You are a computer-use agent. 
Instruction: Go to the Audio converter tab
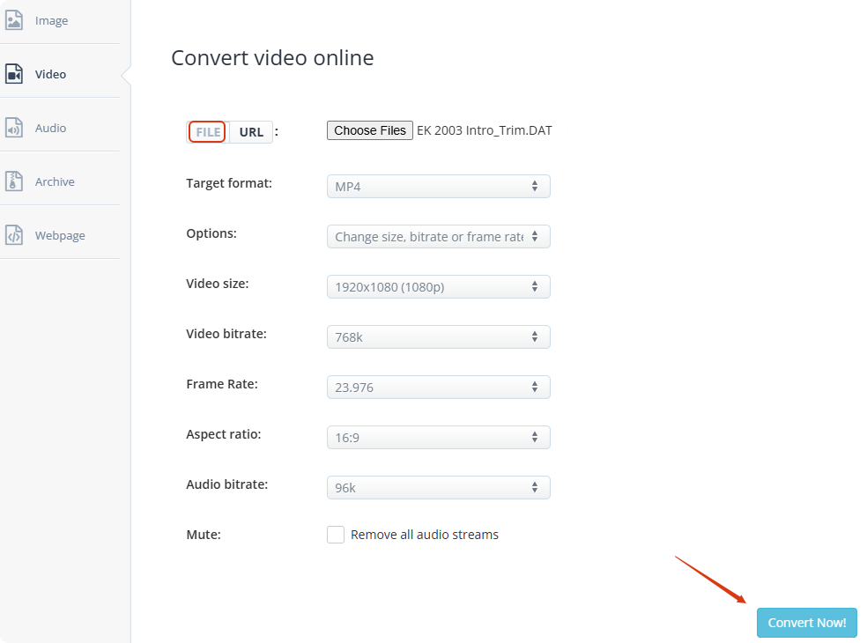click(50, 128)
